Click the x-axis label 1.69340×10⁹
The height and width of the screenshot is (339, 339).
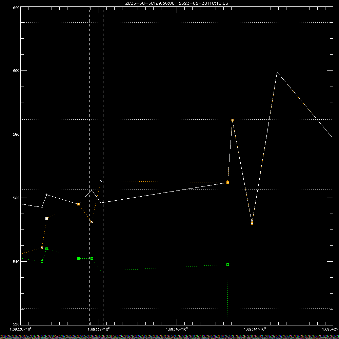177,329
